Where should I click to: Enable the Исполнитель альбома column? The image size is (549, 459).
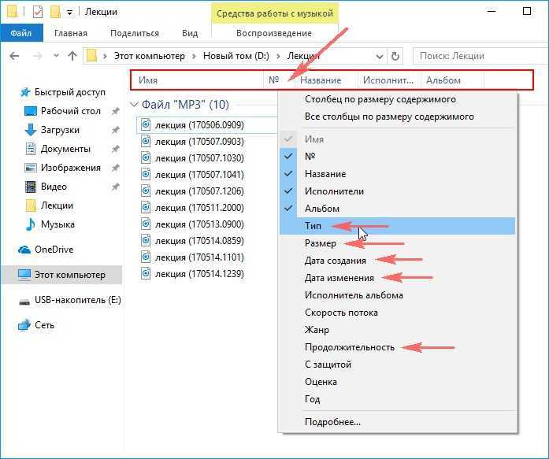(x=398, y=295)
